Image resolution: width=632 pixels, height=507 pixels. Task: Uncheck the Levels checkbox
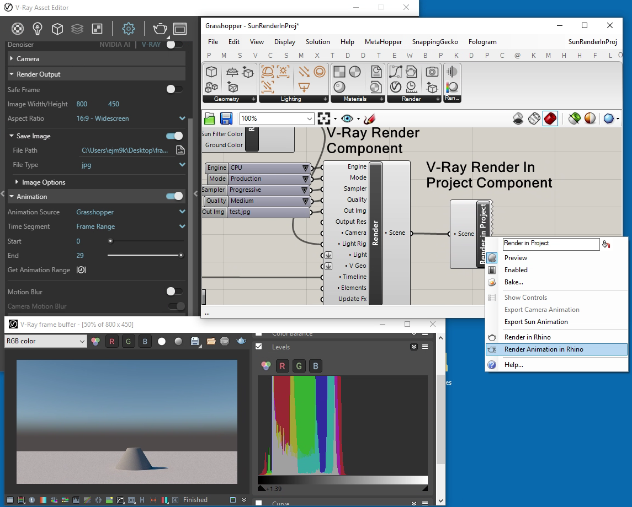(x=259, y=347)
